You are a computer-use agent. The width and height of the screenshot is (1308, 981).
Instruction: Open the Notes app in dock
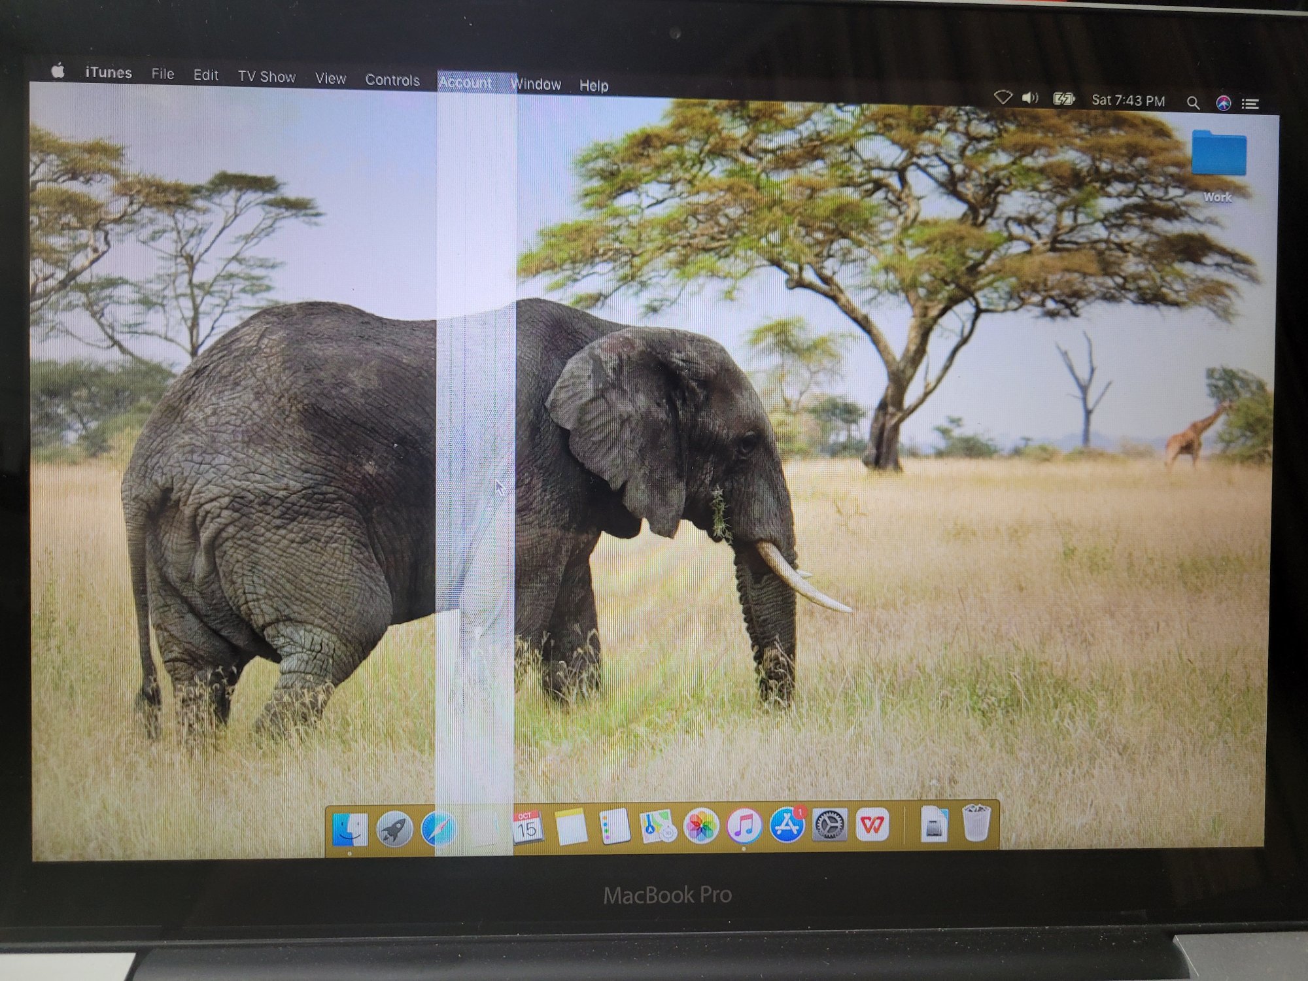[x=571, y=827]
